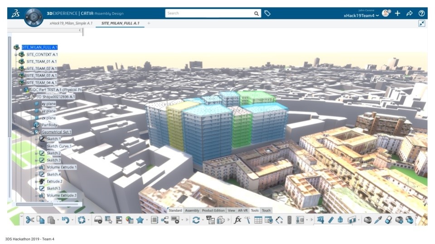The height and width of the screenshot is (244, 435).
Task: Collapse Geometrical Set.1 tree node
Action: 31,132
